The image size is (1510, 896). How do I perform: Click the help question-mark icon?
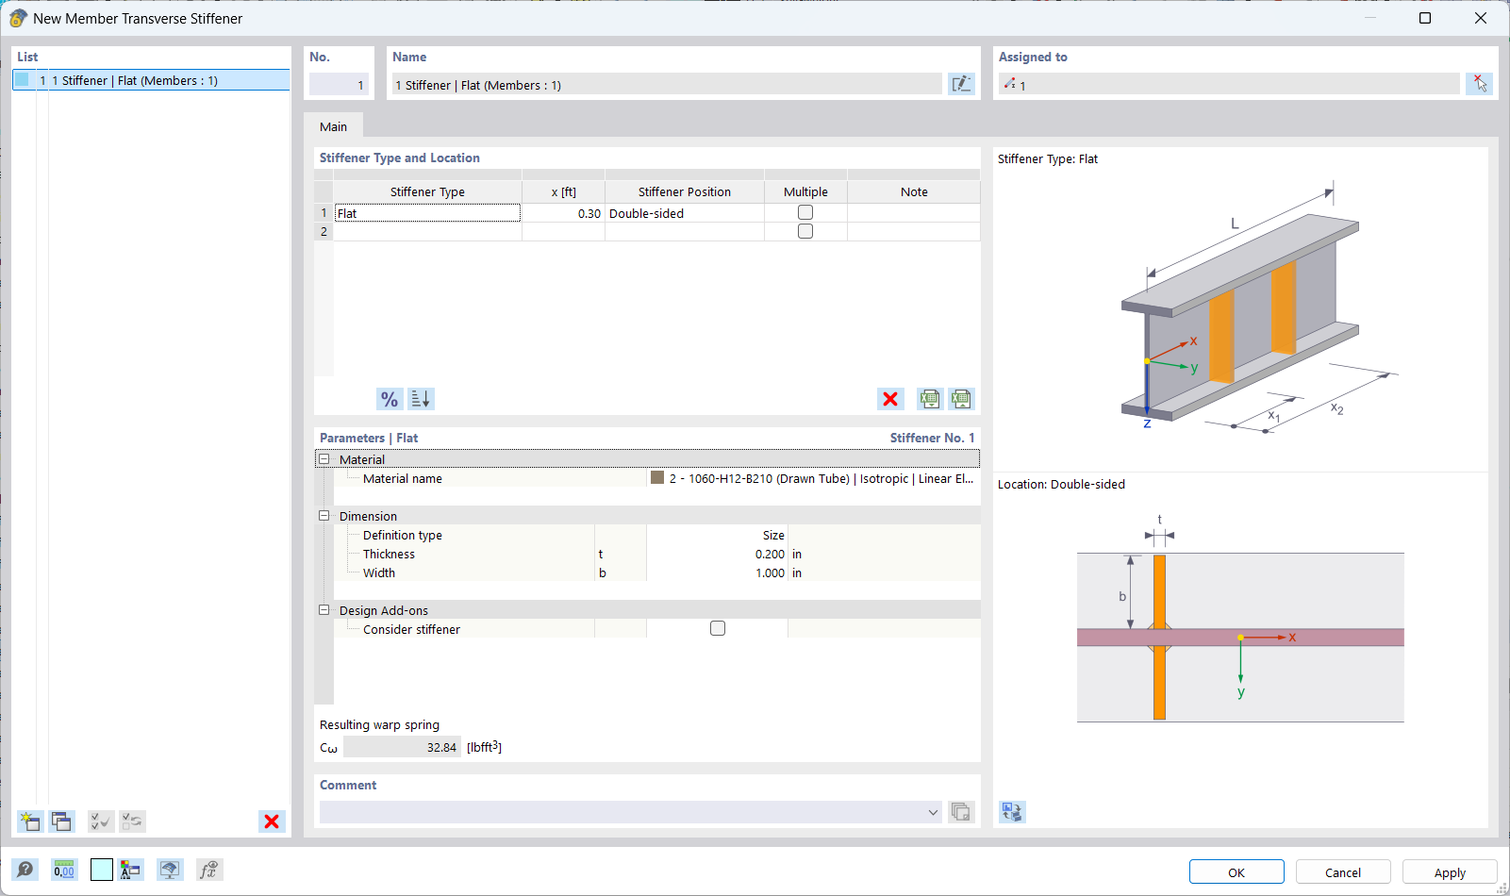tap(25, 870)
